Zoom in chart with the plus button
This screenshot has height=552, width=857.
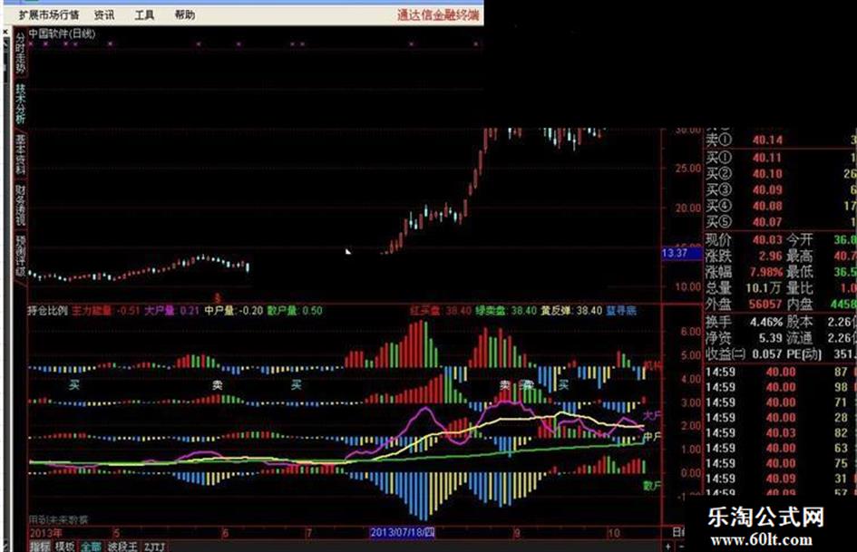667,546
